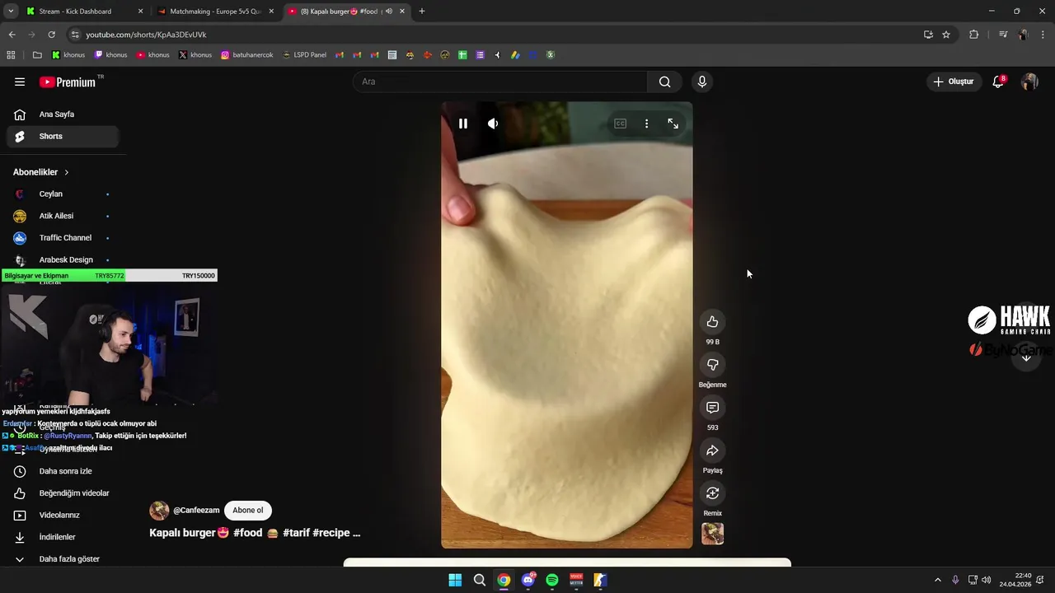
Task: Open the YouTube account avatar menu
Action: tap(1029, 82)
